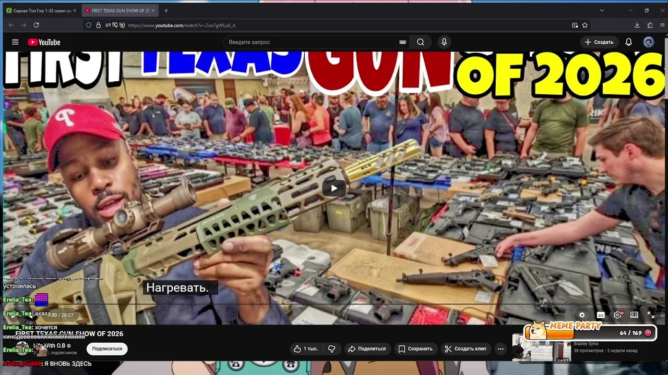
Task: Open the account avatar menu
Action: tap(649, 42)
